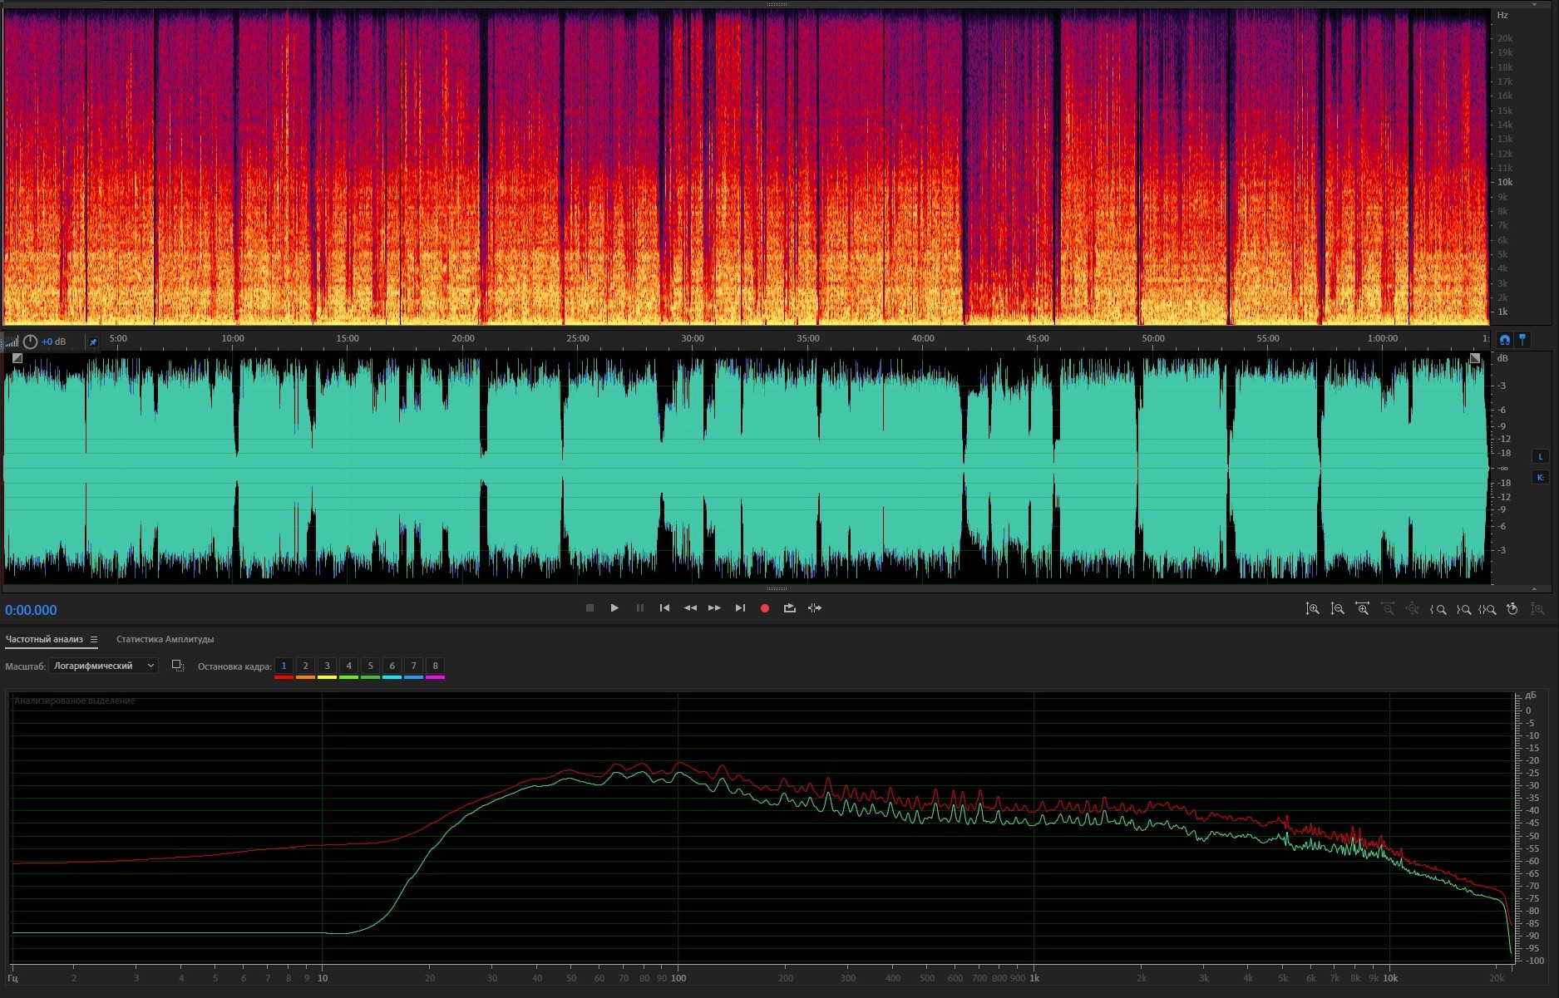
Task: Click the дБ label on analysis graph scale
Action: click(x=1531, y=696)
